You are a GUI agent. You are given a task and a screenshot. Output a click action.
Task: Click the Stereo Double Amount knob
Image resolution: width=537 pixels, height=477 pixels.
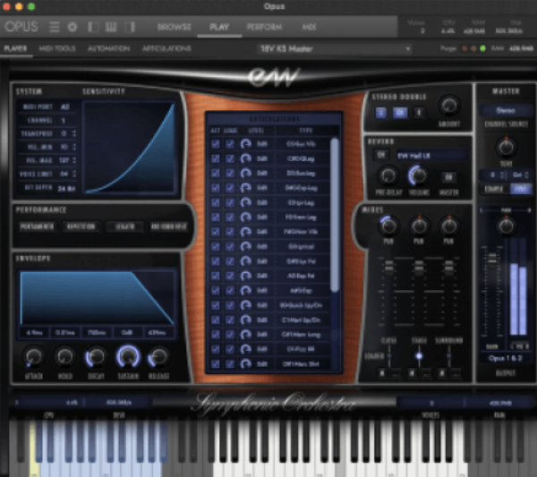pyautogui.click(x=449, y=106)
